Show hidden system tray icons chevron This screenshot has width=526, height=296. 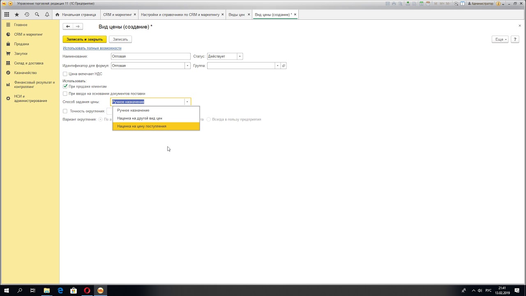tap(473, 290)
